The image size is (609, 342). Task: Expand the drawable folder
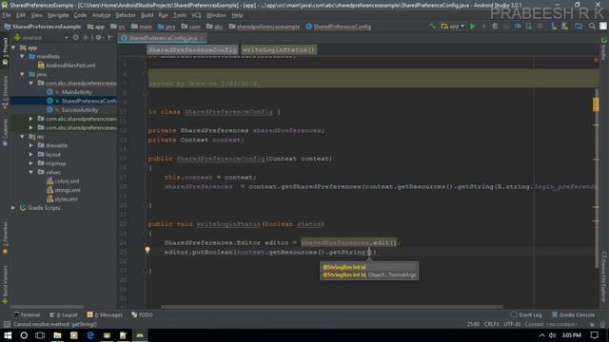[x=31, y=145]
